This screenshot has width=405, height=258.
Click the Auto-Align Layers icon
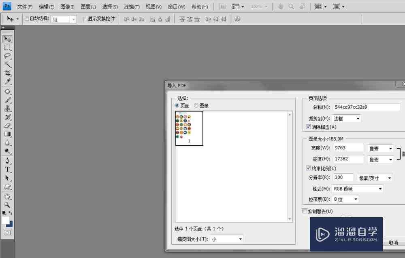[x=237, y=19]
